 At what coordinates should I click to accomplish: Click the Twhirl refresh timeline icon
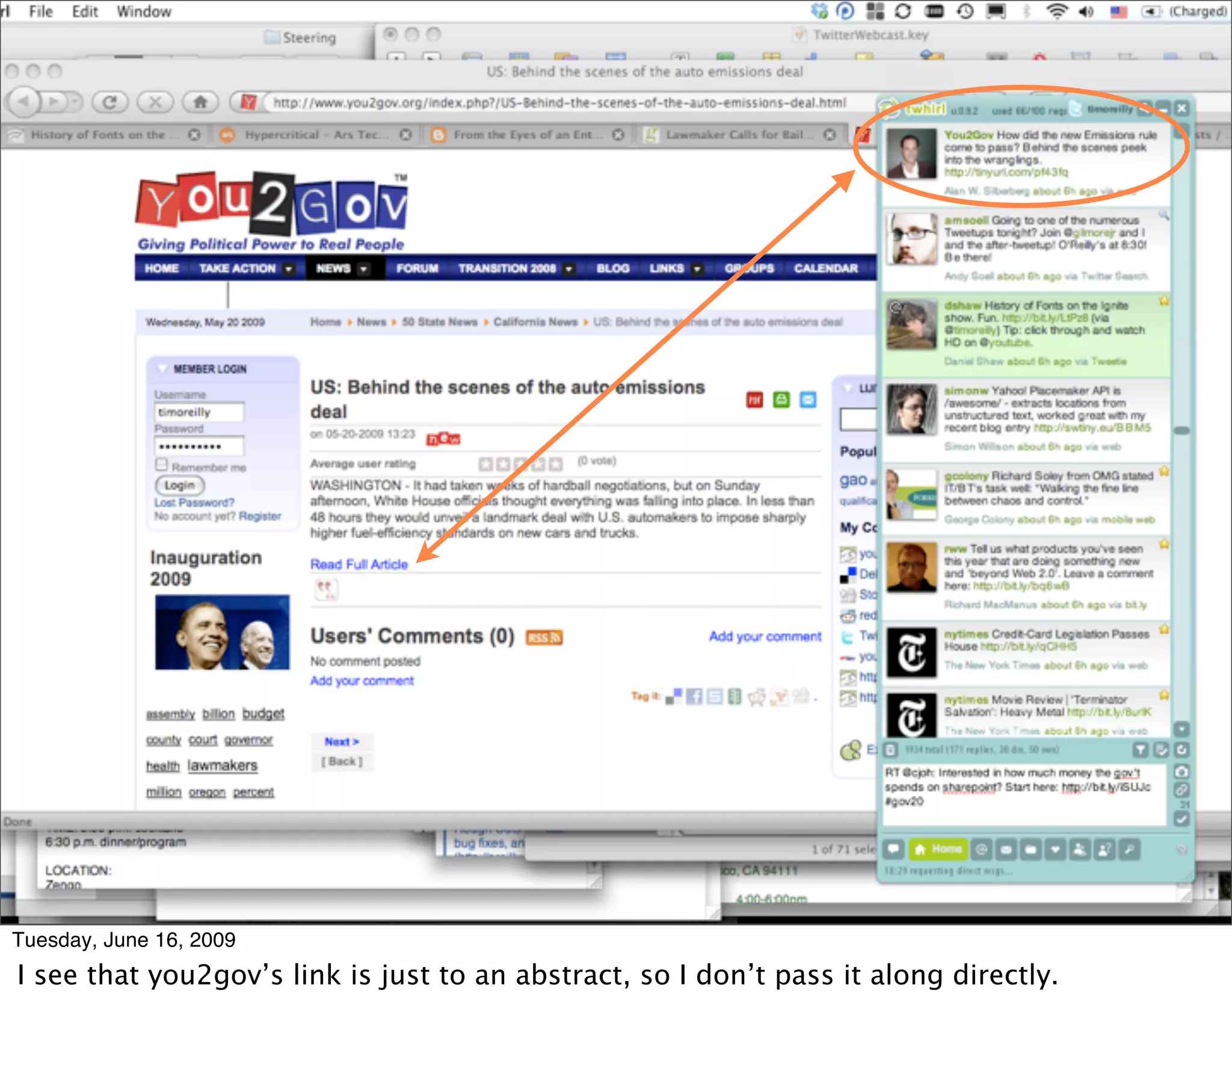click(1181, 750)
